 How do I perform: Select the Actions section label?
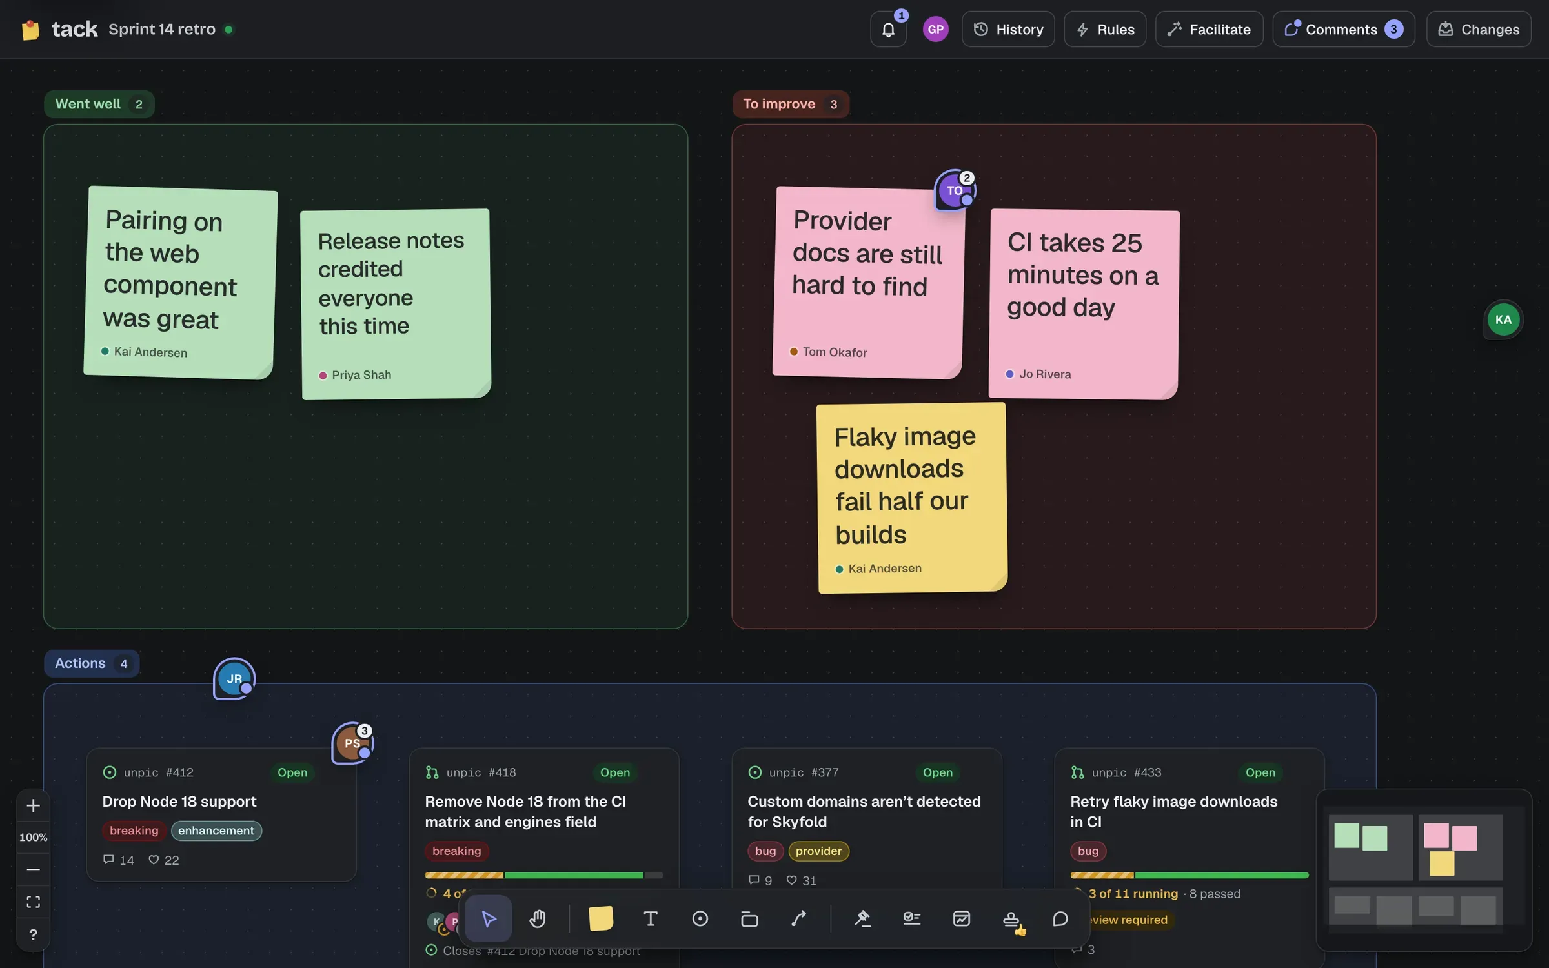pos(92,663)
